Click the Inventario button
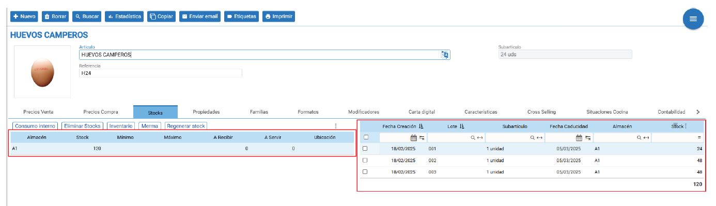The width and height of the screenshot is (716, 206). click(x=121, y=126)
